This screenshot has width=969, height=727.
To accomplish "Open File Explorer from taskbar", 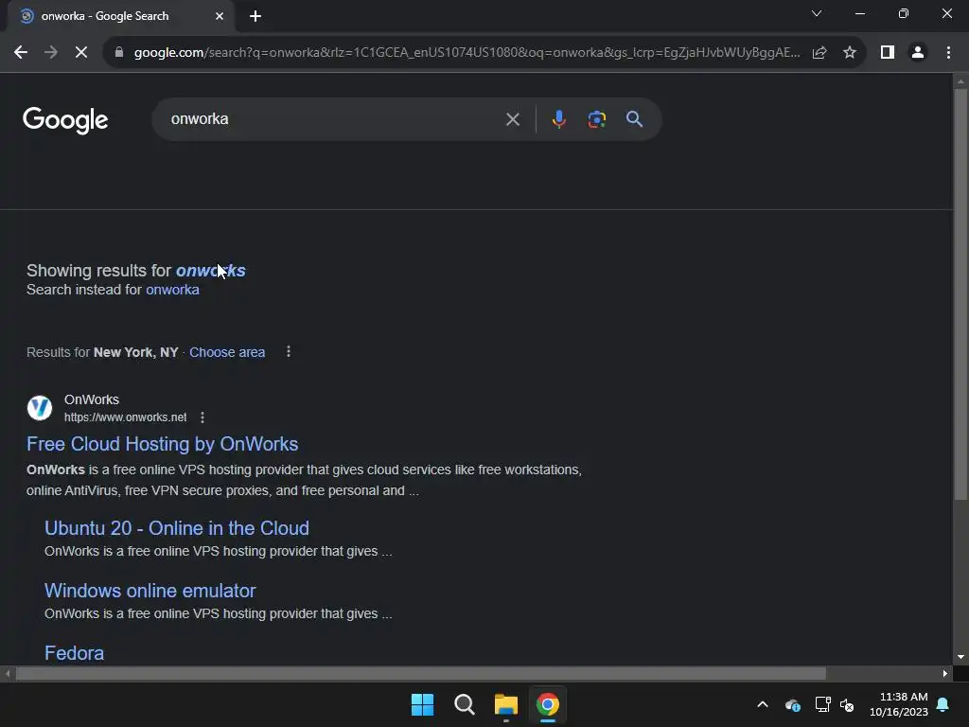I will pyautogui.click(x=505, y=704).
